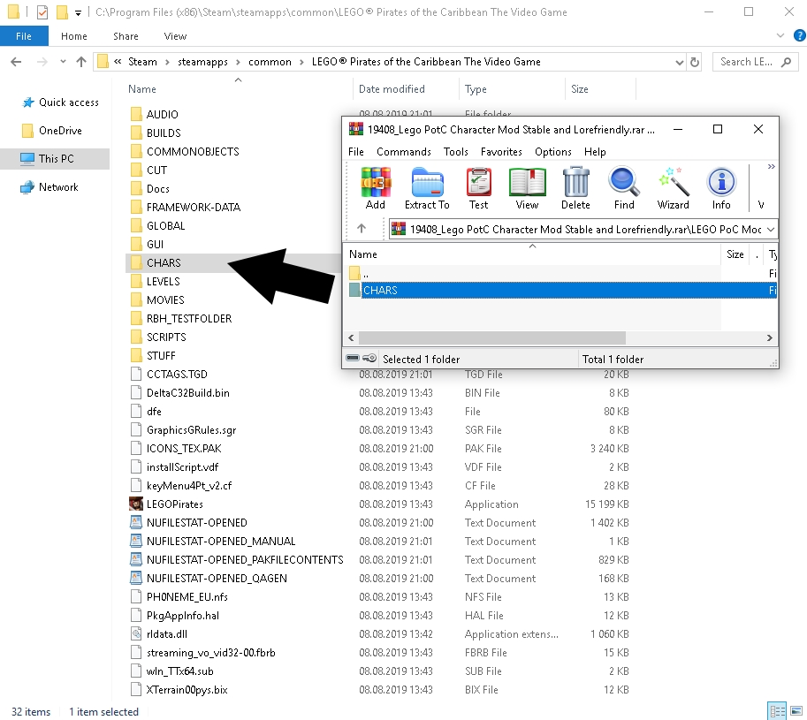
Task: Select Network in navigation pane
Action: click(49, 187)
